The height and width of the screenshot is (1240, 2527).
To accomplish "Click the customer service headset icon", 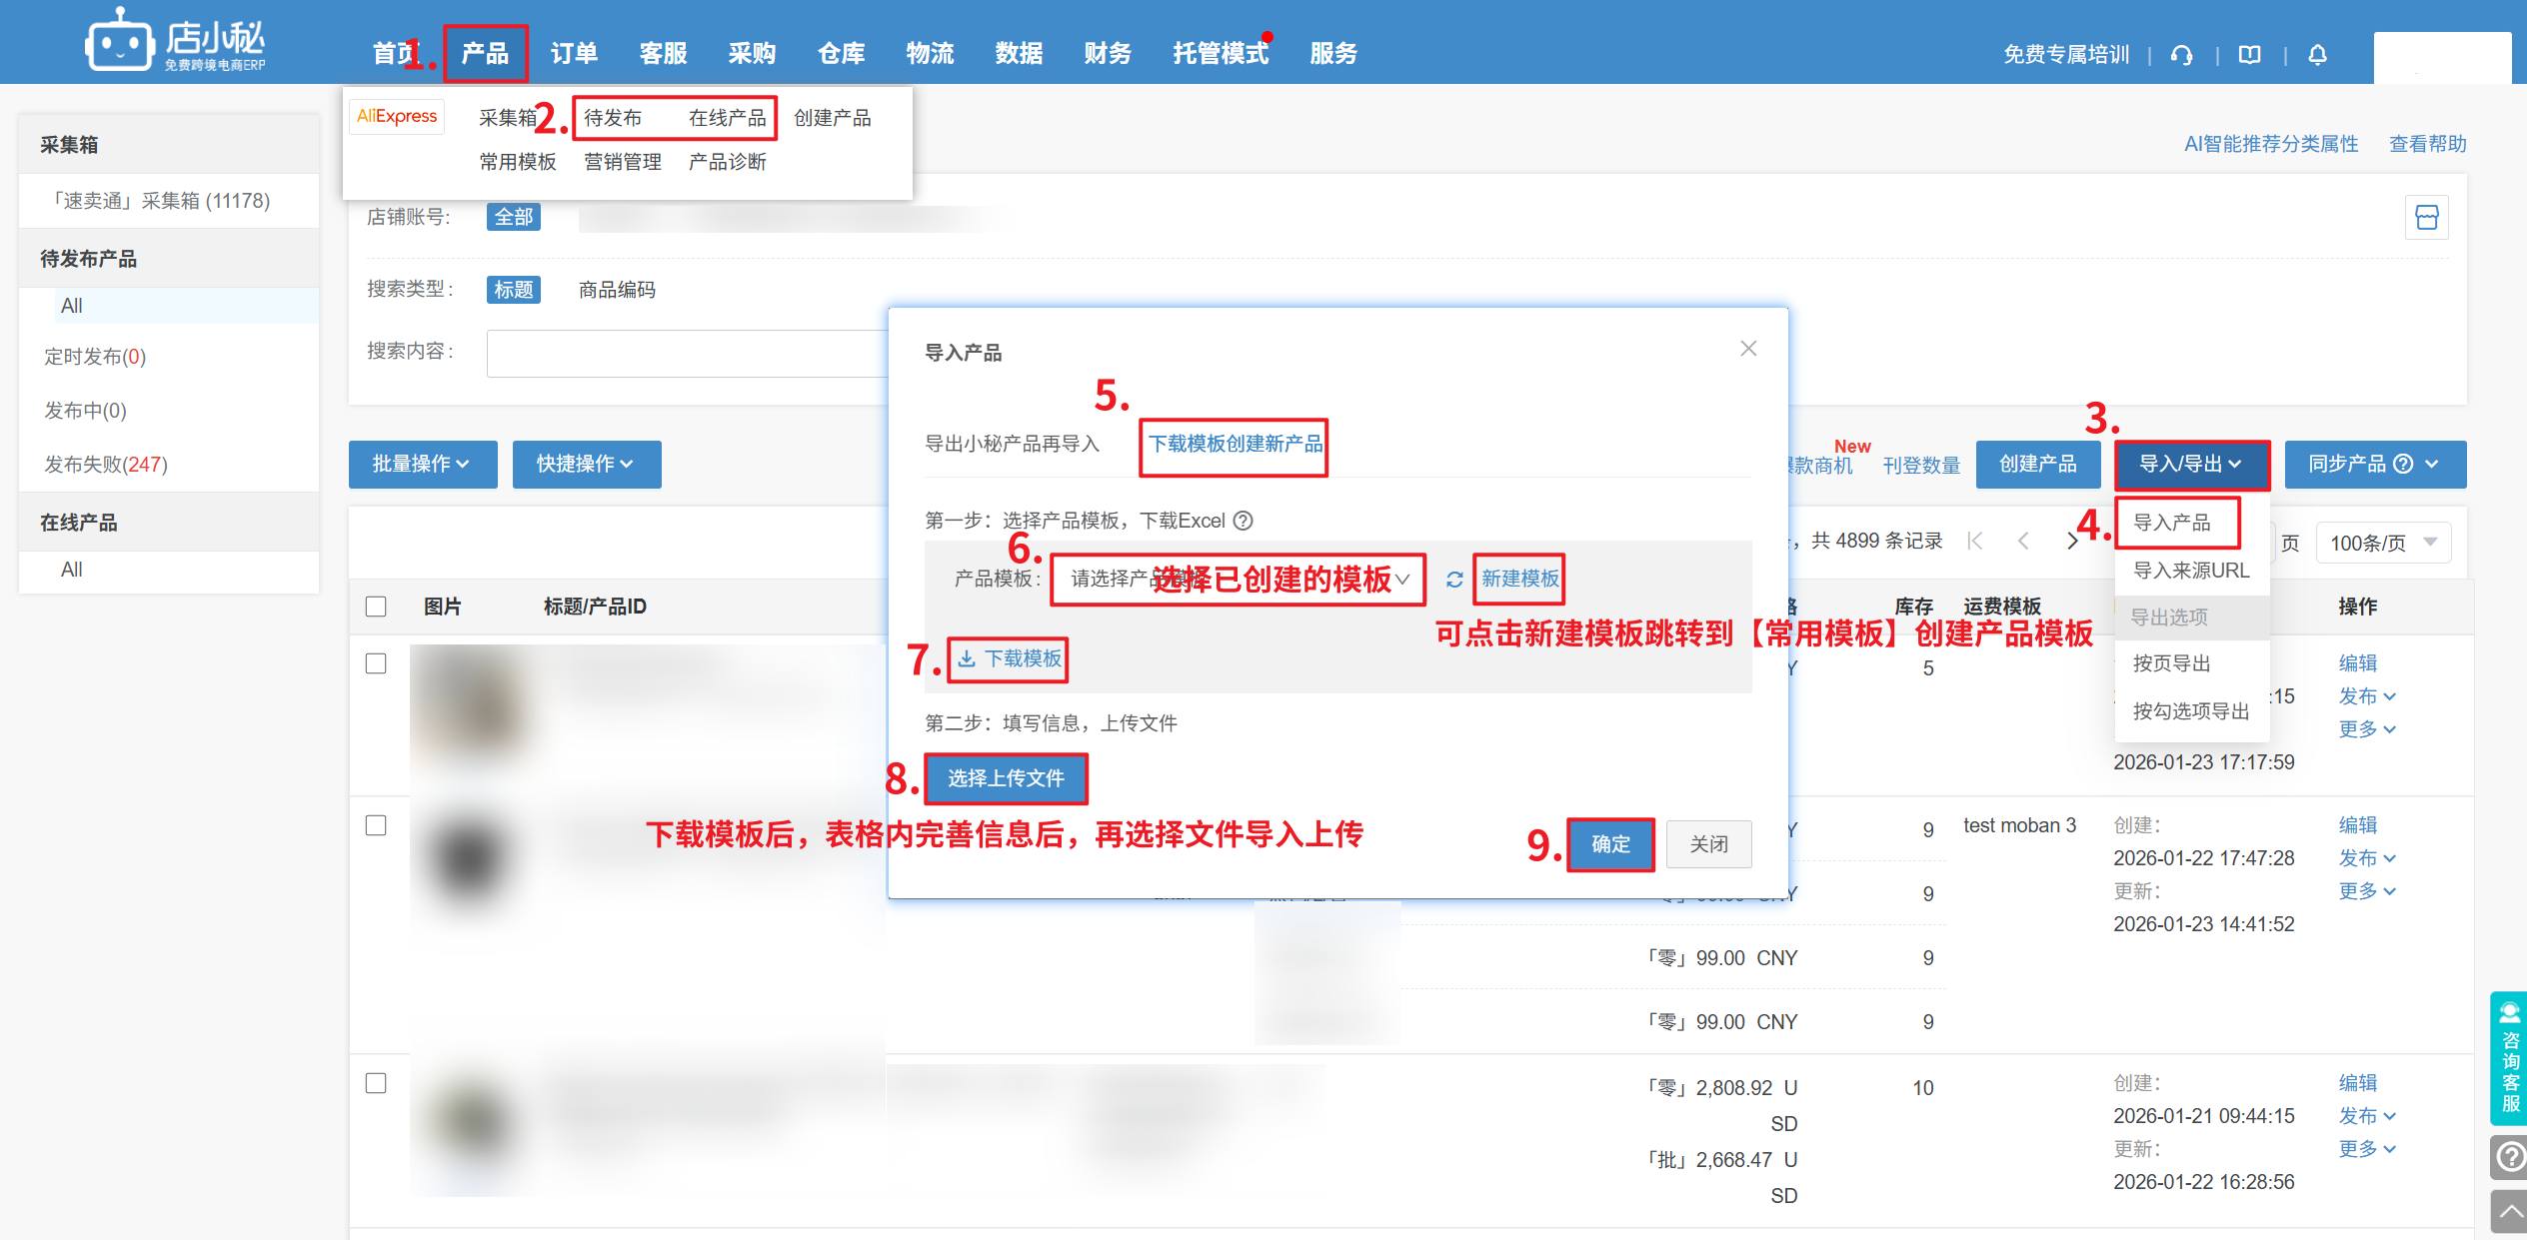I will [x=2181, y=55].
